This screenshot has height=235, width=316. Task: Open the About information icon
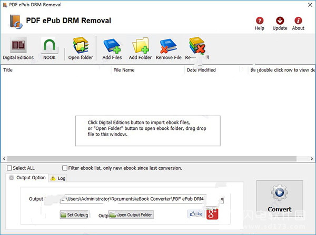[x=298, y=23]
